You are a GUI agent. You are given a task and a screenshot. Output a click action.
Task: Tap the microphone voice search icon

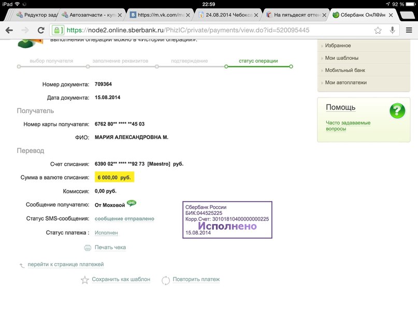click(392, 30)
